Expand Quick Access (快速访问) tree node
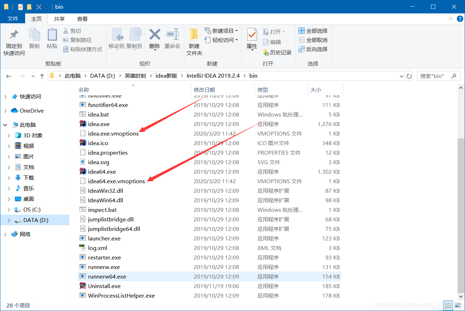The image size is (465, 311). (5, 97)
